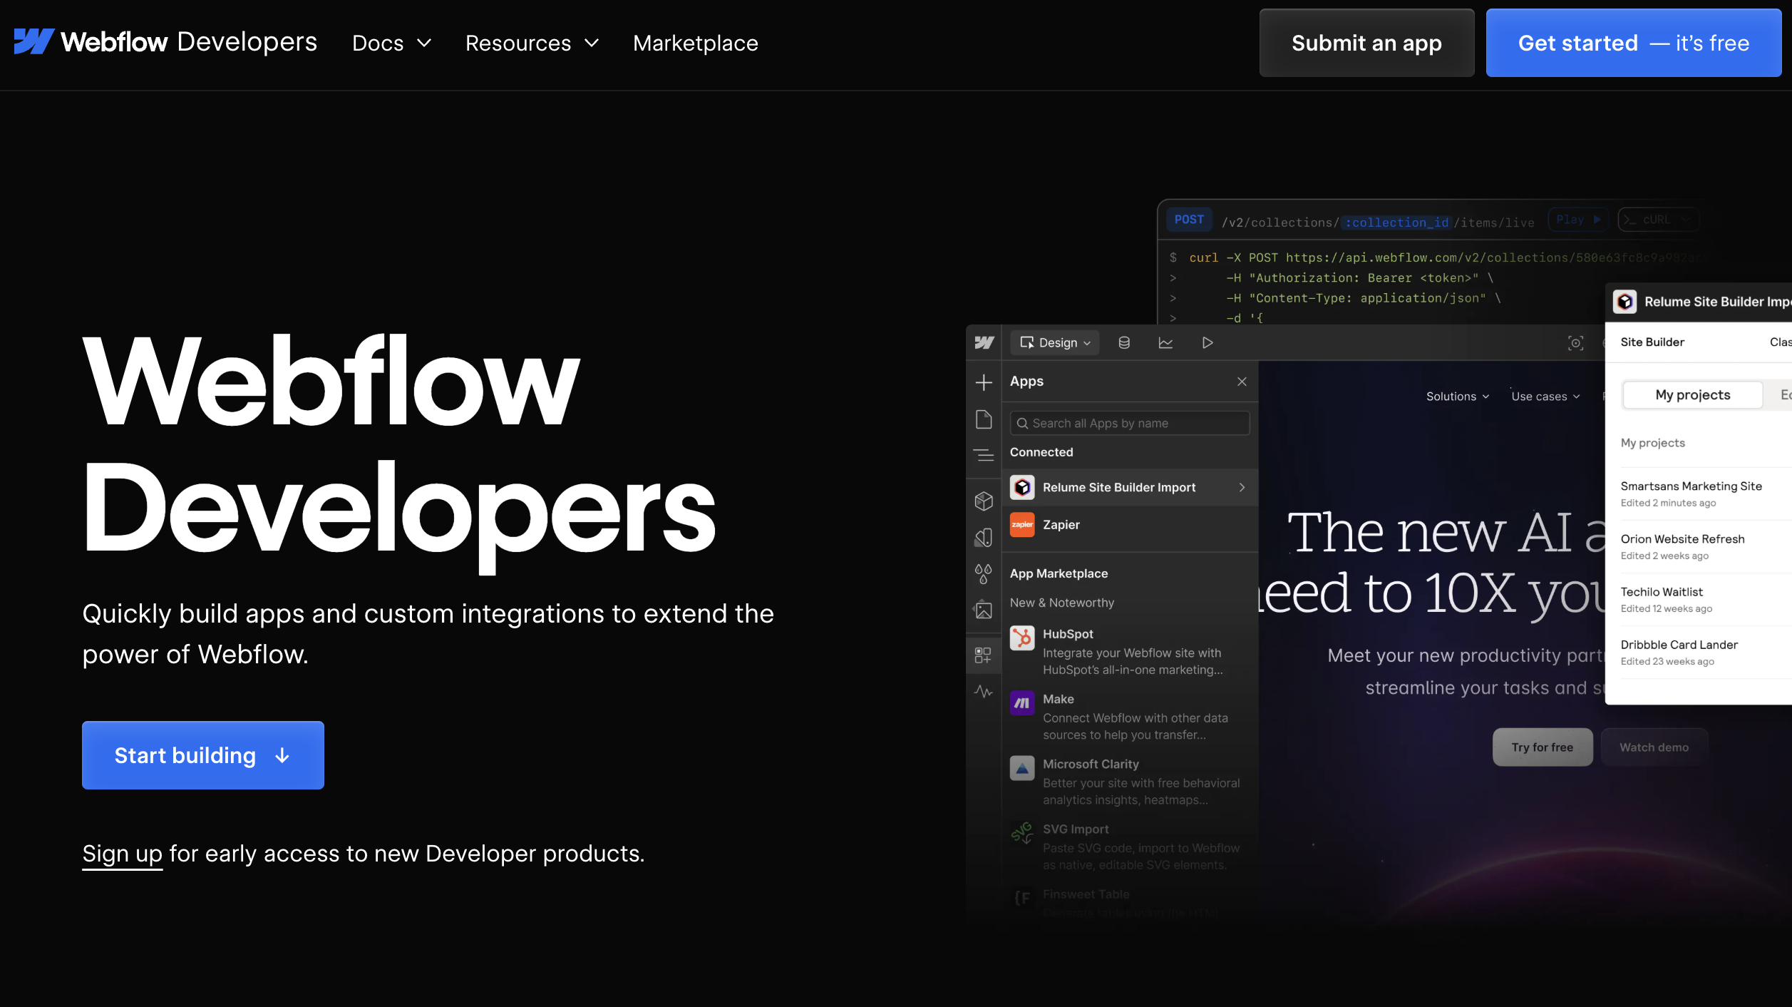Expand Relume Site Builder Import chevron
The height and width of the screenshot is (1007, 1792).
coord(1242,487)
